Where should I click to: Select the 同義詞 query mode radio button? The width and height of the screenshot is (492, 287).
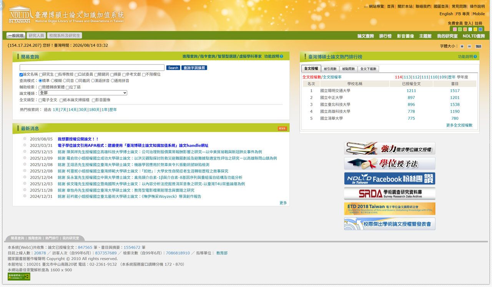pyautogui.click(x=77, y=81)
